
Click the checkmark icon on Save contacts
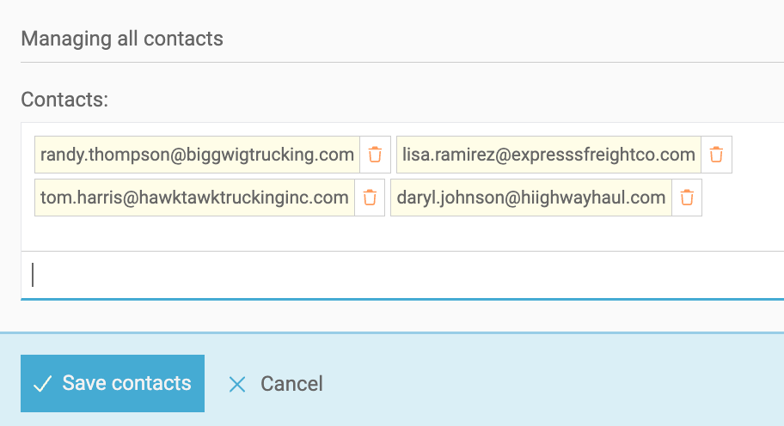click(42, 384)
